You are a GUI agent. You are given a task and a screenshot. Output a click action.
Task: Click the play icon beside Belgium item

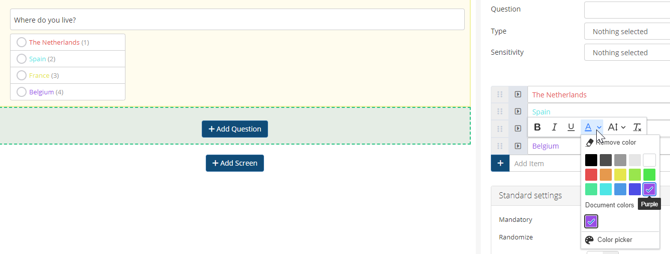[518, 146]
